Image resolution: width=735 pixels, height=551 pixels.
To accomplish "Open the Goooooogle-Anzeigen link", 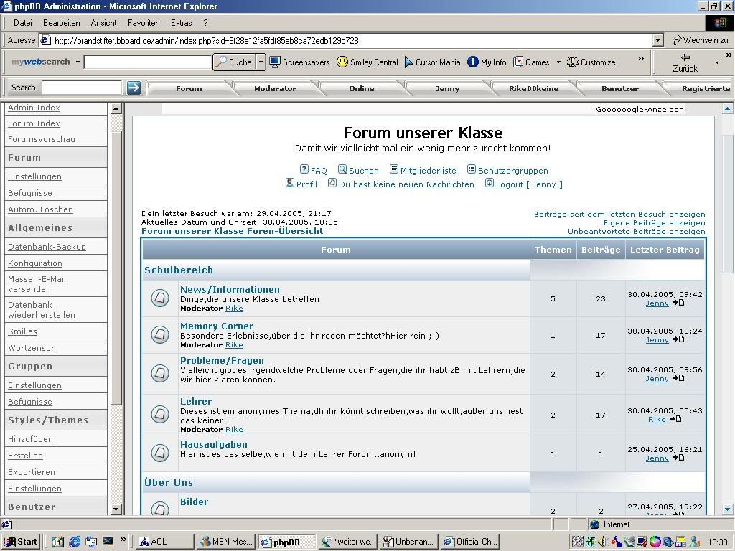I will 640,110.
